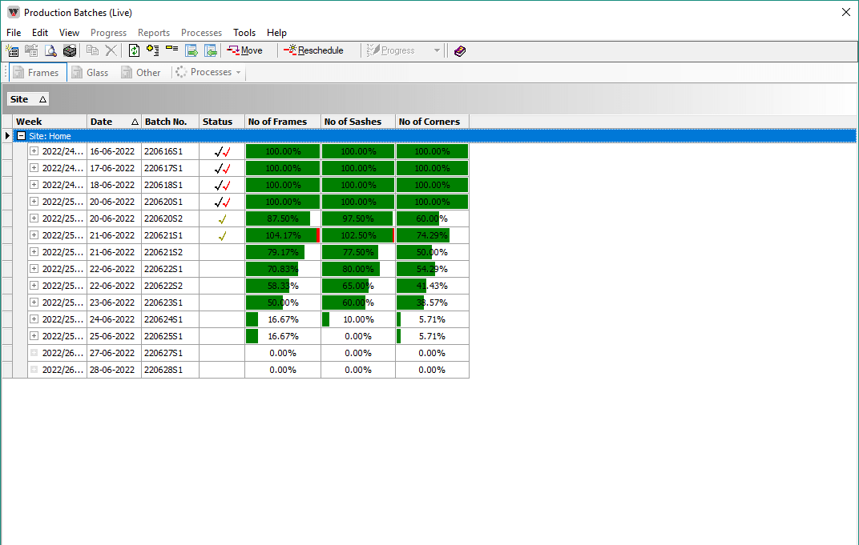
Task: Click the printer icon in toolbar
Action: (x=70, y=50)
